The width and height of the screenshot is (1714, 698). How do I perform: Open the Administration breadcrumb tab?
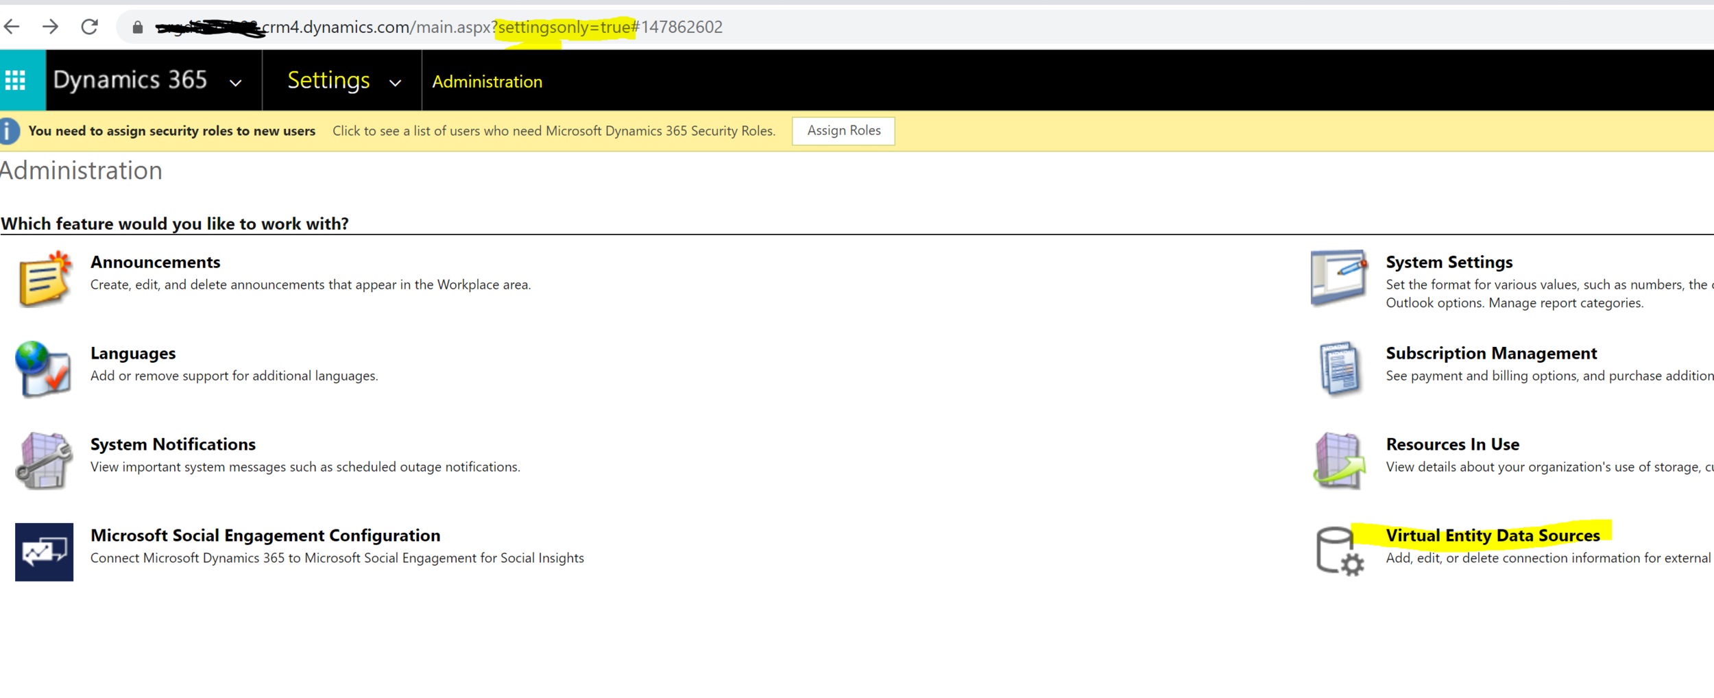point(487,82)
